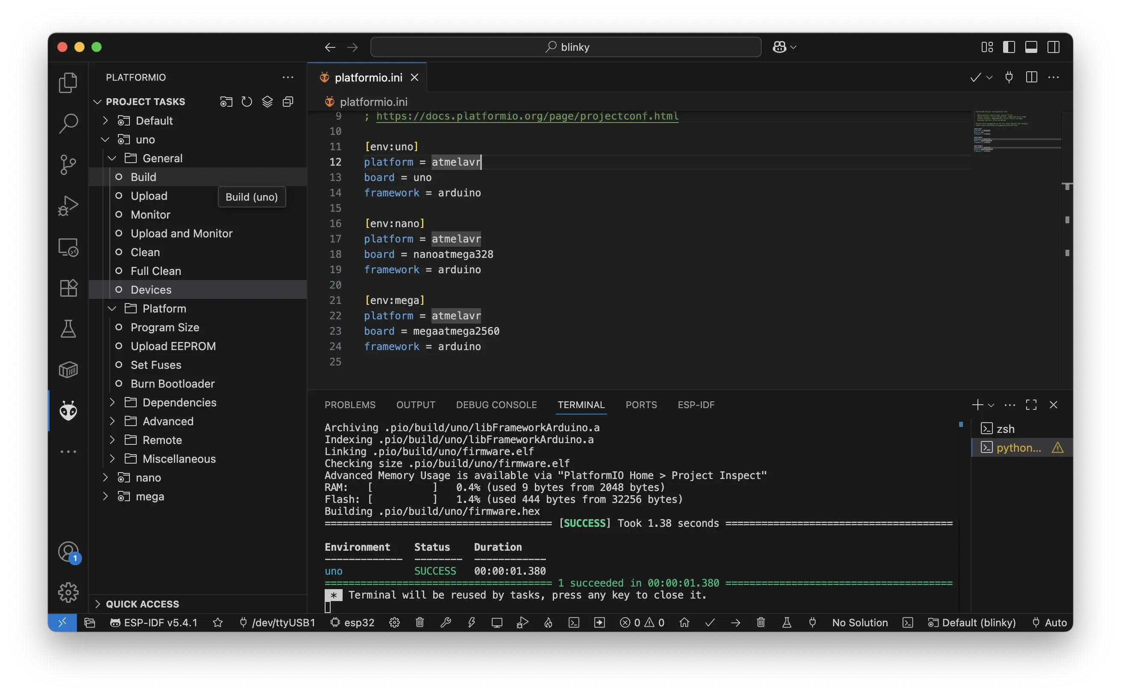This screenshot has height=695, width=1121.
Task: Click the trash icon in status bar
Action: coord(420,622)
